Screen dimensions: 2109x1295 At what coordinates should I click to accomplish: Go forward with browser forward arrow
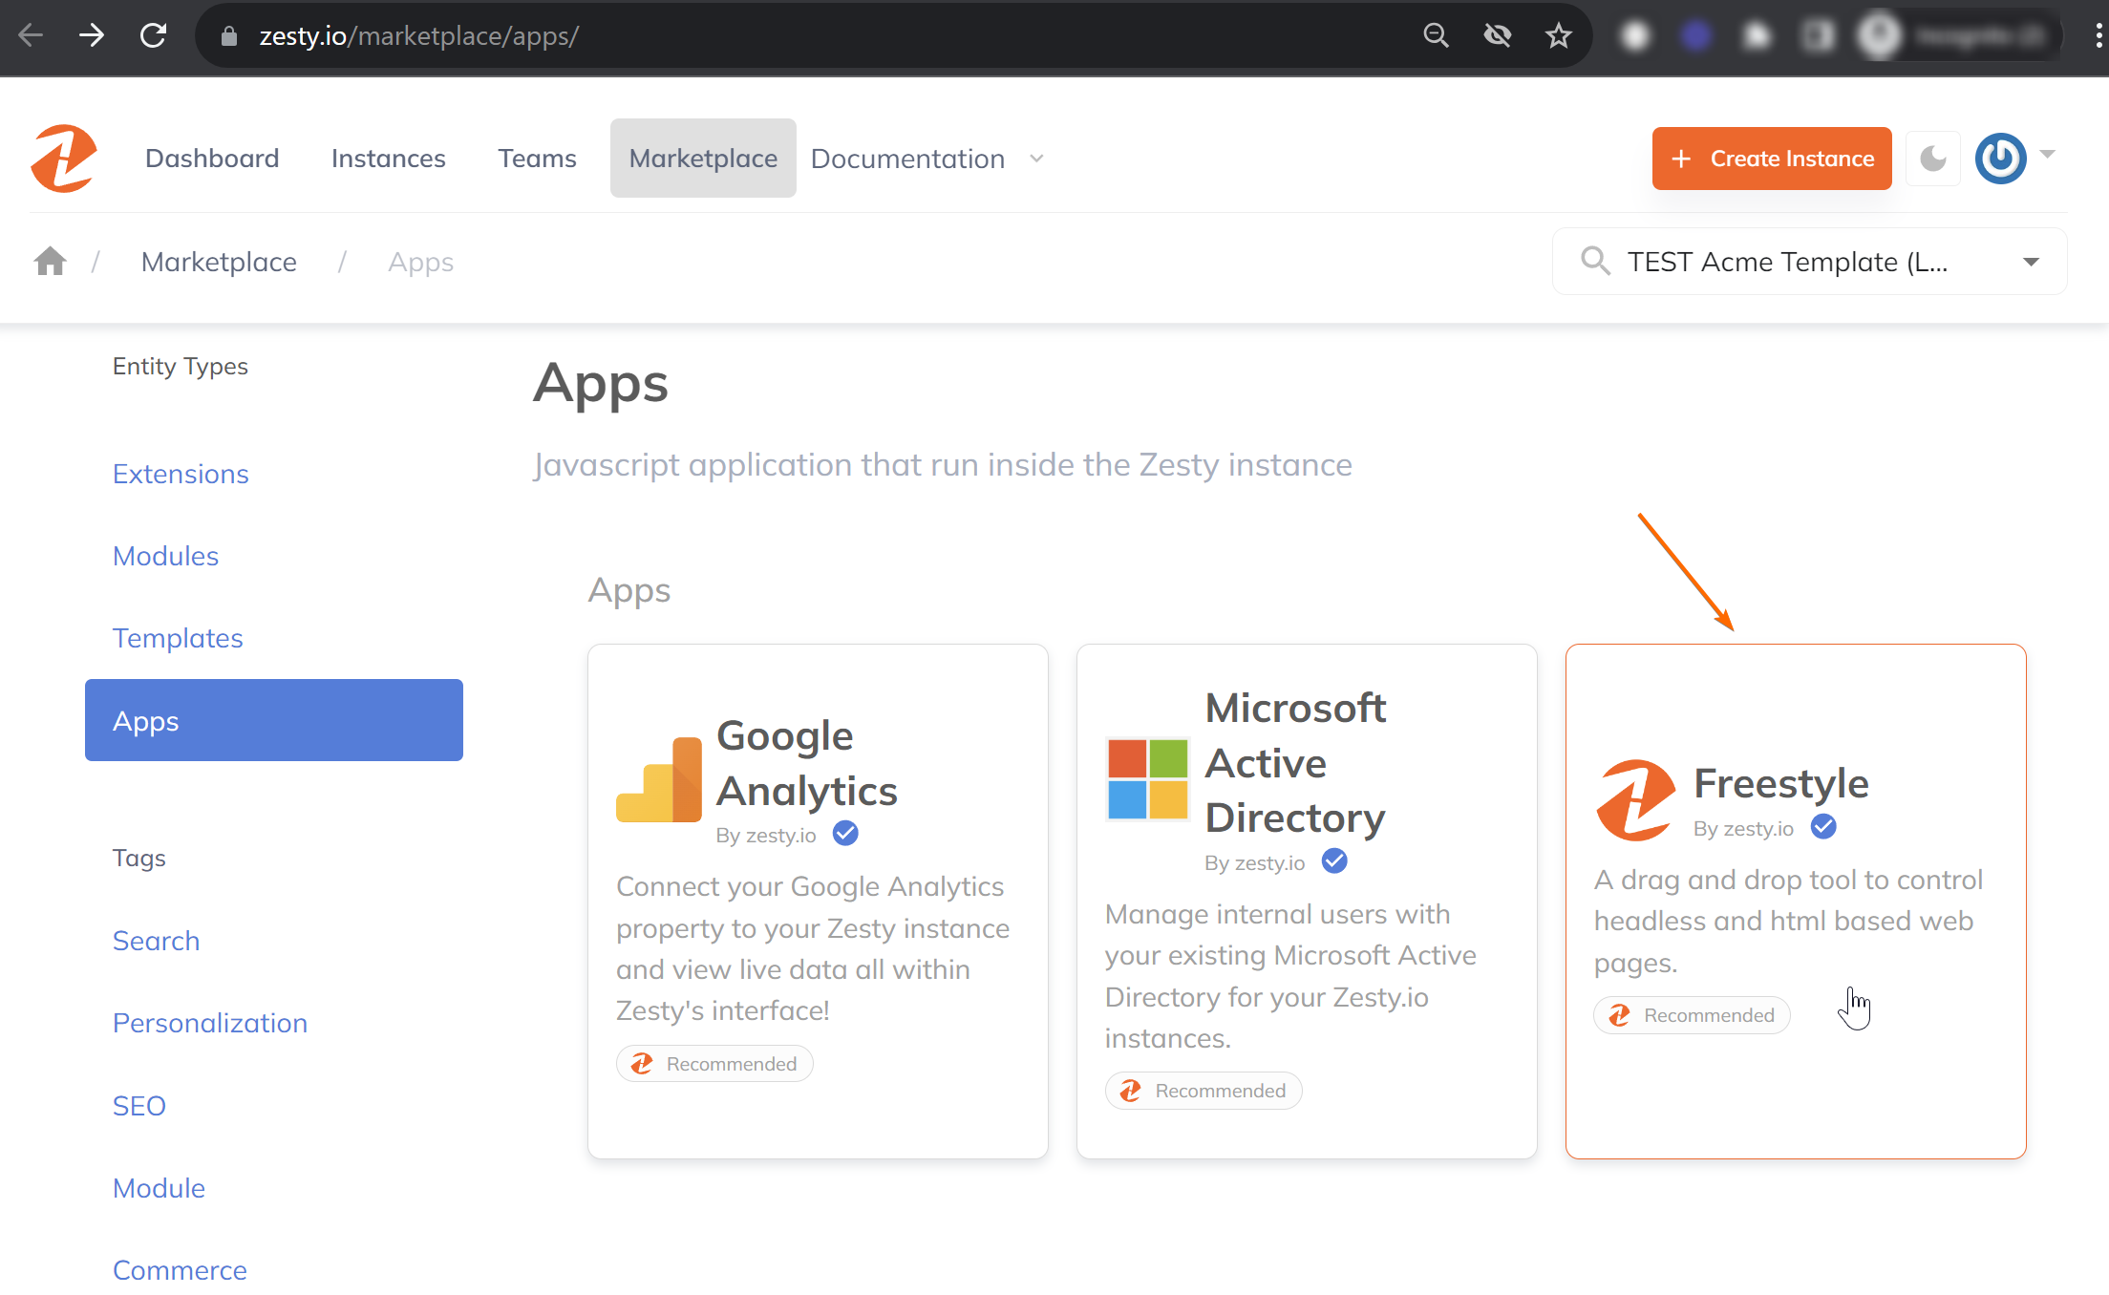pyautogui.click(x=92, y=36)
